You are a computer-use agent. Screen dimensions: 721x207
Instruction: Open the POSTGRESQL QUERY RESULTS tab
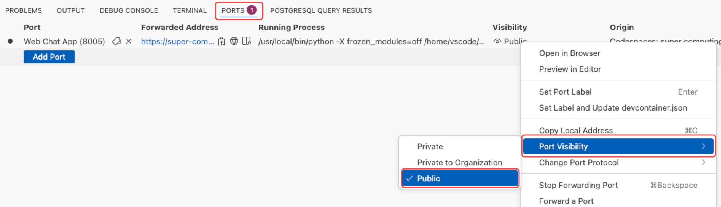(x=321, y=10)
